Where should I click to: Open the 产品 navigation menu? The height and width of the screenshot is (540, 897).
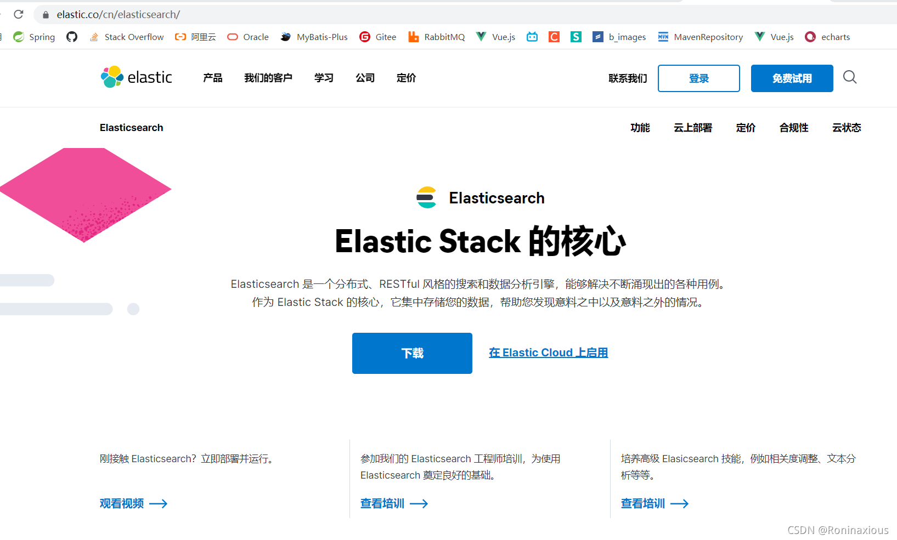[212, 78]
